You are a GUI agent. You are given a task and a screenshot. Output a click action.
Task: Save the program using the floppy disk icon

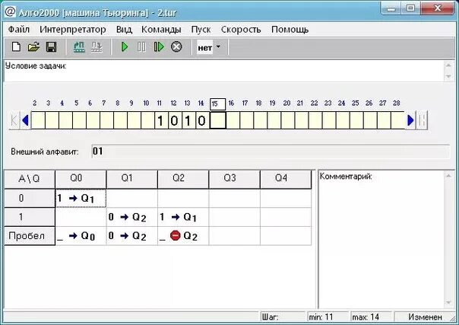tap(51, 47)
